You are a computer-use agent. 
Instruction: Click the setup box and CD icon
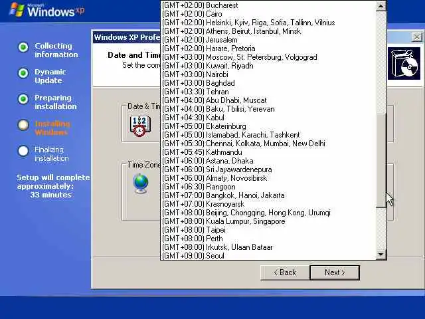click(404, 64)
